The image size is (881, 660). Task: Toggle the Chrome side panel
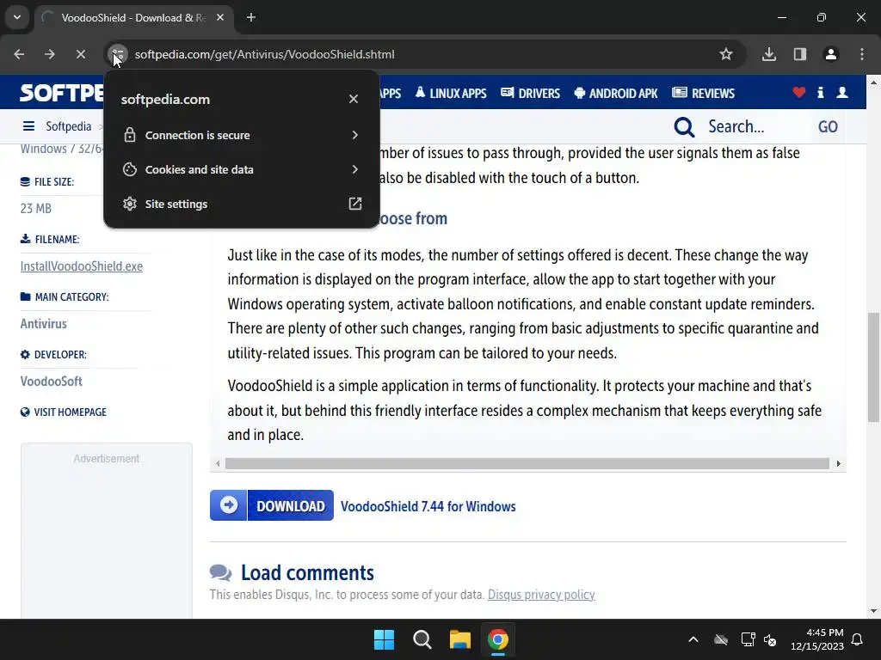[x=800, y=54]
